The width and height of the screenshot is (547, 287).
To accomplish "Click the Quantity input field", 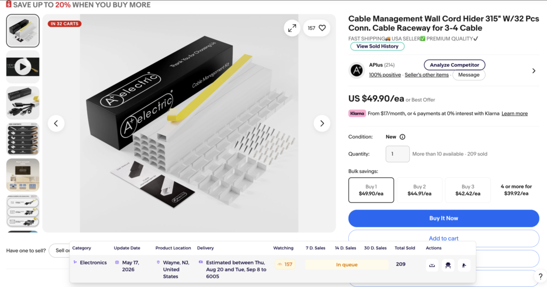I will (397, 154).
